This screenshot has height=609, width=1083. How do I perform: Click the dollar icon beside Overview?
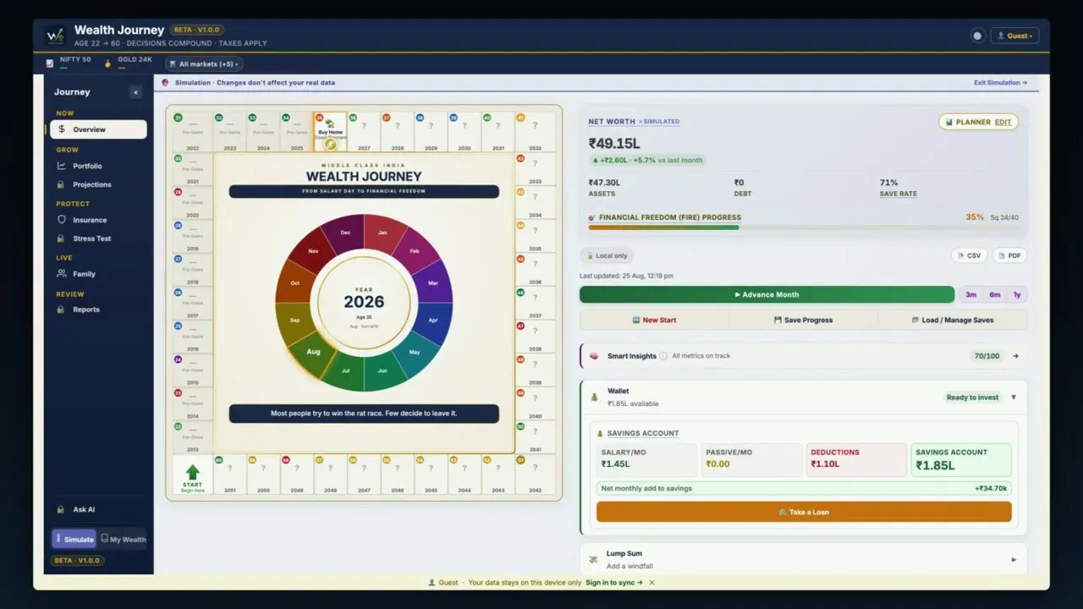point(62,129)
